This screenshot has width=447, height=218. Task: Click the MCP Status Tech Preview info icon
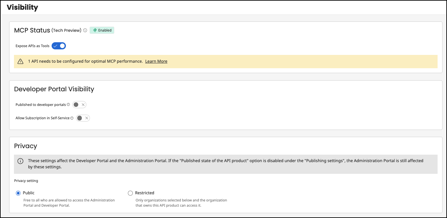tap(85, 30)
